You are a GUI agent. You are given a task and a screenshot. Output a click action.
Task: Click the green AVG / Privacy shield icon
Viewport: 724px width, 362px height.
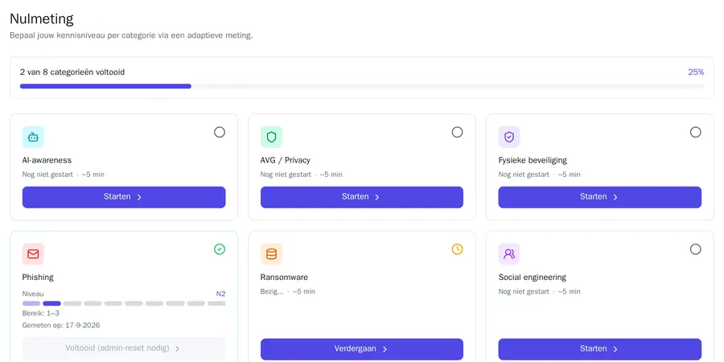click(x=272, y=137)
